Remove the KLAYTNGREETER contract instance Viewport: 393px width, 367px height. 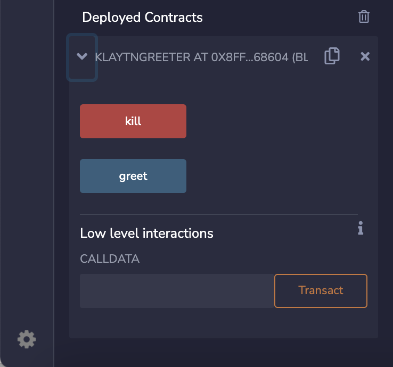coord(365,56)
